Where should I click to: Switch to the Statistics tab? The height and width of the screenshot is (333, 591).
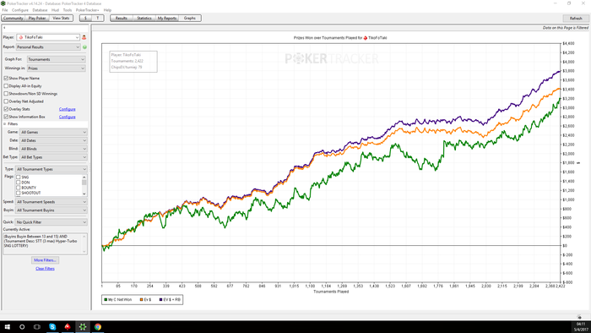tap(144, 18)
